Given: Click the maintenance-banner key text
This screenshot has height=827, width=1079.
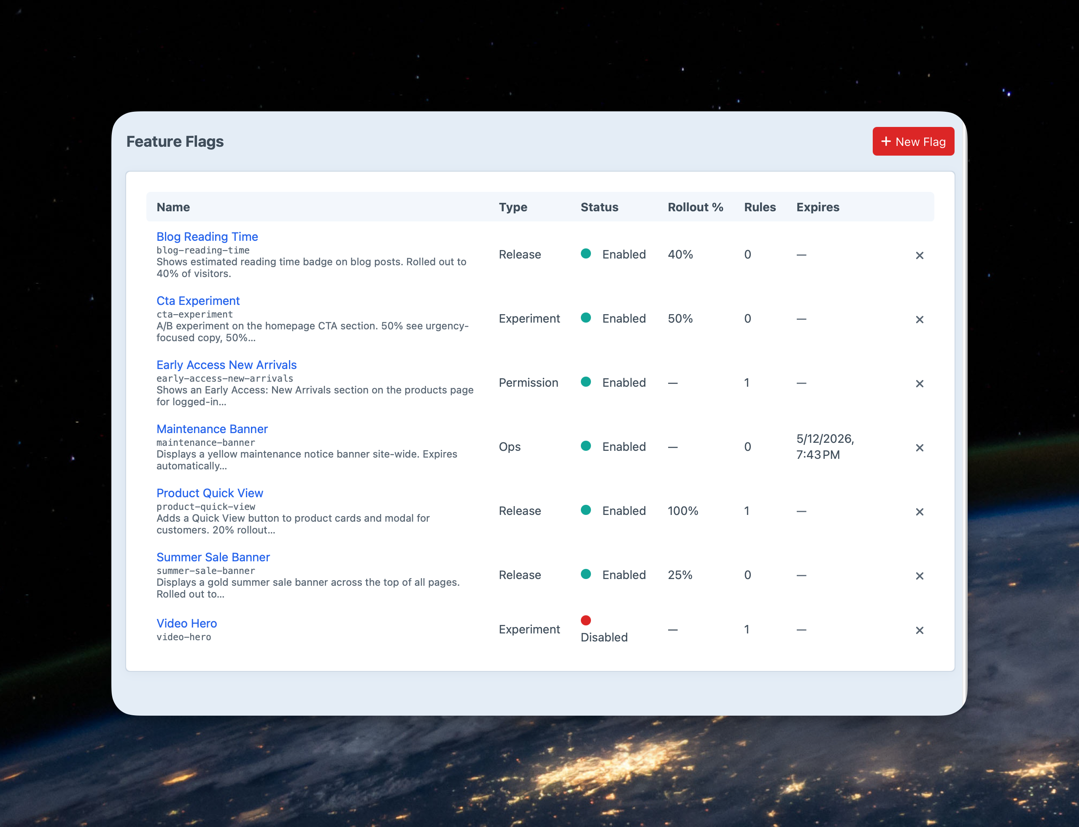Looking at the screenshot, I should click(206, 442).
